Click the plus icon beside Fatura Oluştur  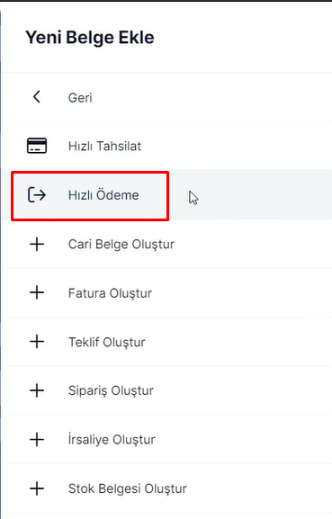[37, 292]
